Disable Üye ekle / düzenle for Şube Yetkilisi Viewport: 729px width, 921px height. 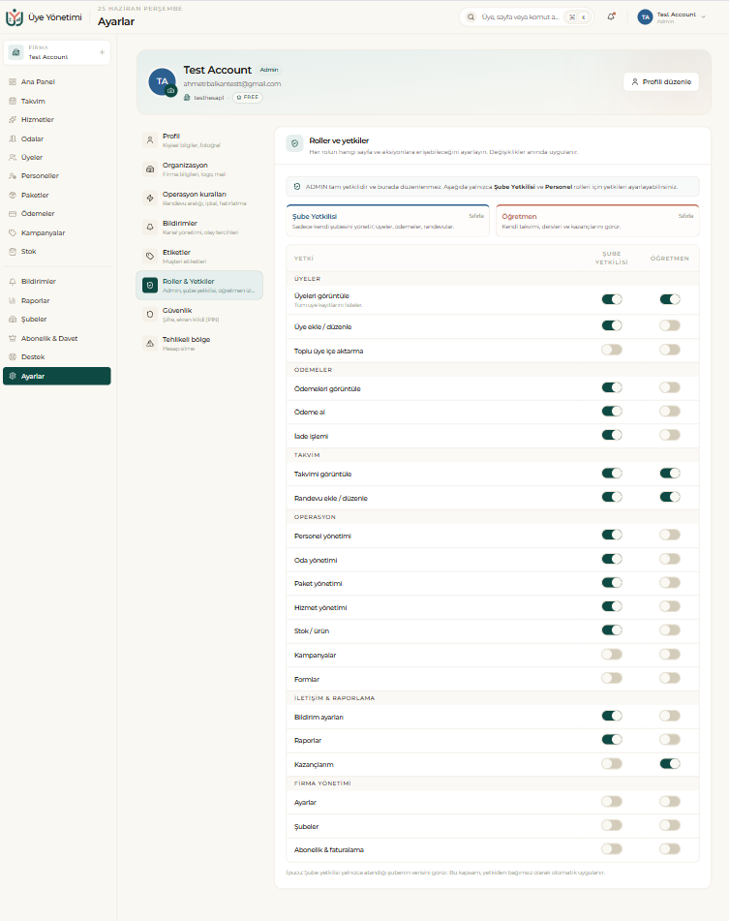[612, 325]
